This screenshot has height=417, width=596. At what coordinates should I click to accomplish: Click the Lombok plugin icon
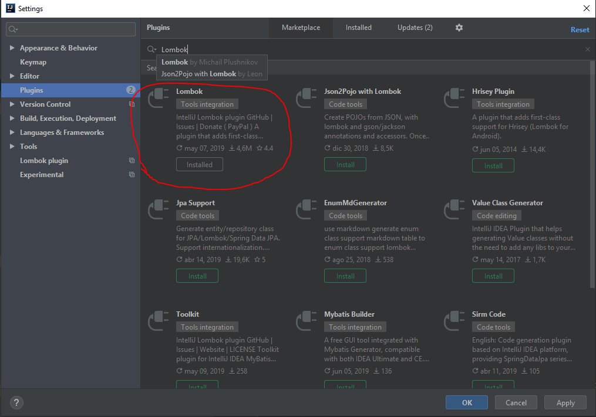[158, 97]
